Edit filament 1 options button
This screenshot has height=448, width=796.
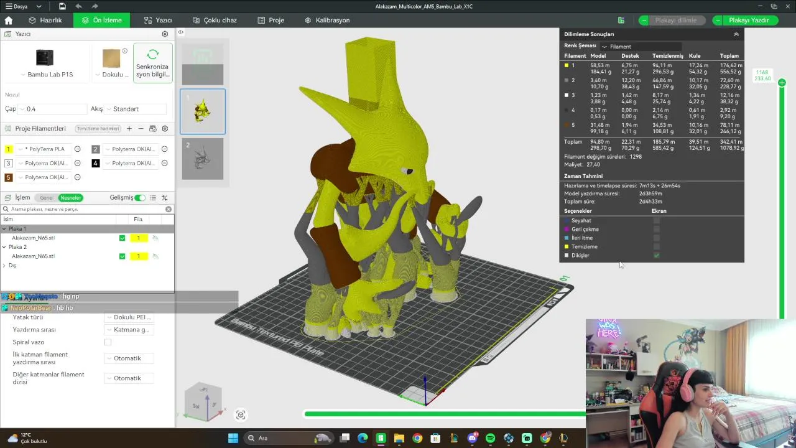(x=78, y=149)
